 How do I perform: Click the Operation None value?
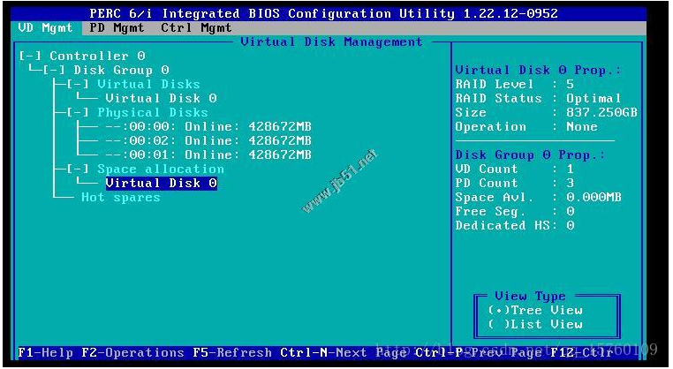tap(581, 127)
